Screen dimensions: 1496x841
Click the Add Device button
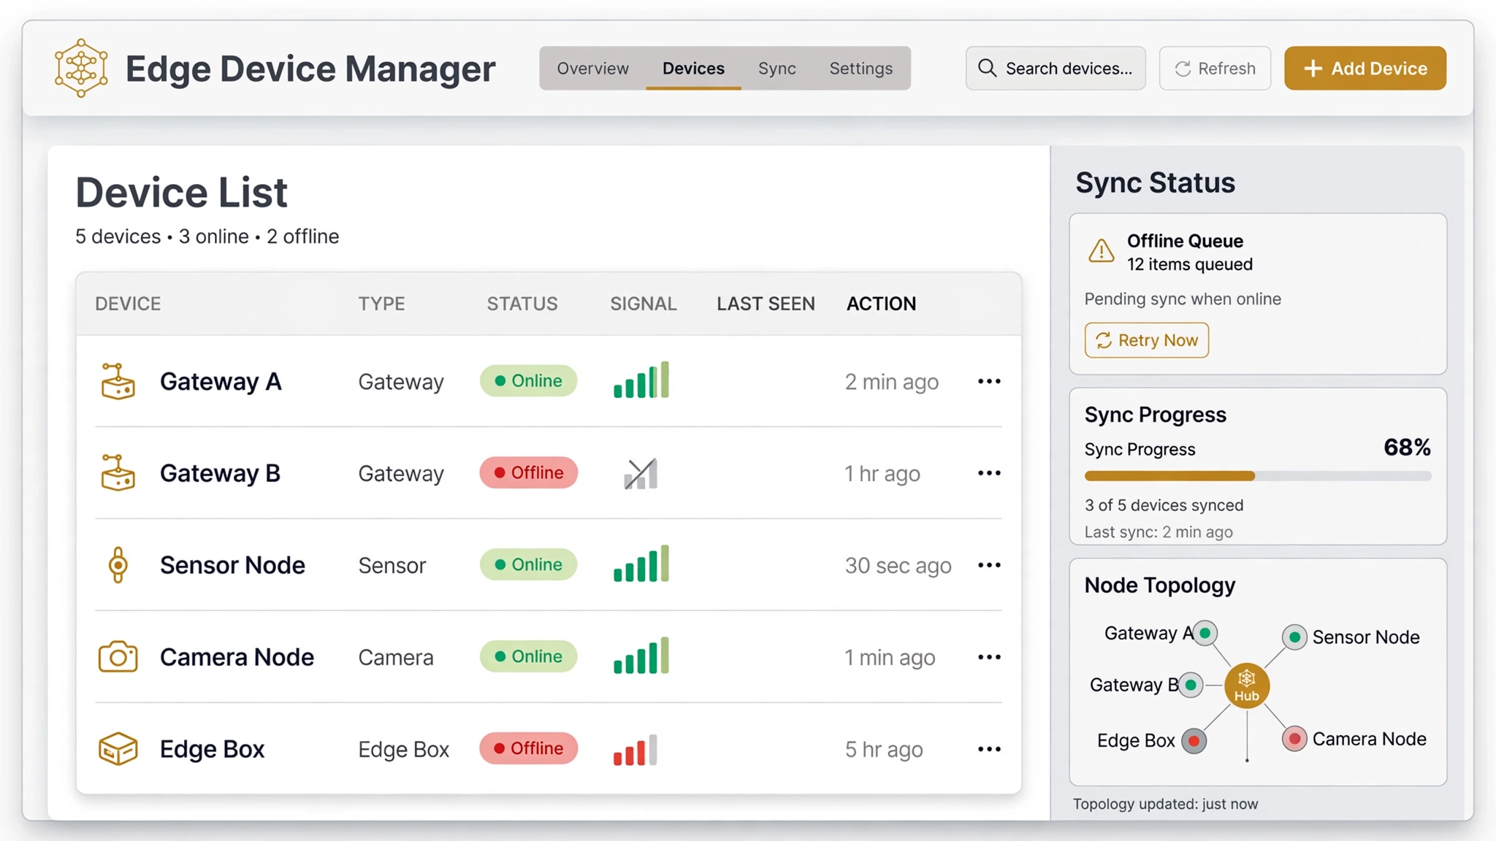point(1365,69)
